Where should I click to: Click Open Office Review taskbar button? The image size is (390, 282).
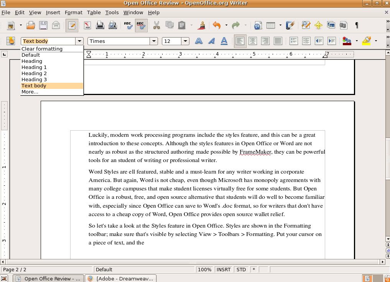pos(48,279)
